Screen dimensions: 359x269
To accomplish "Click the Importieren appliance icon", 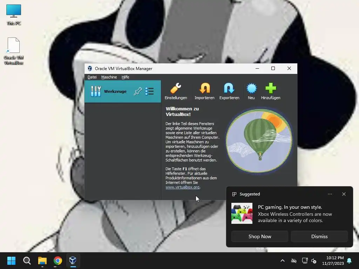I will click(204, 91).
